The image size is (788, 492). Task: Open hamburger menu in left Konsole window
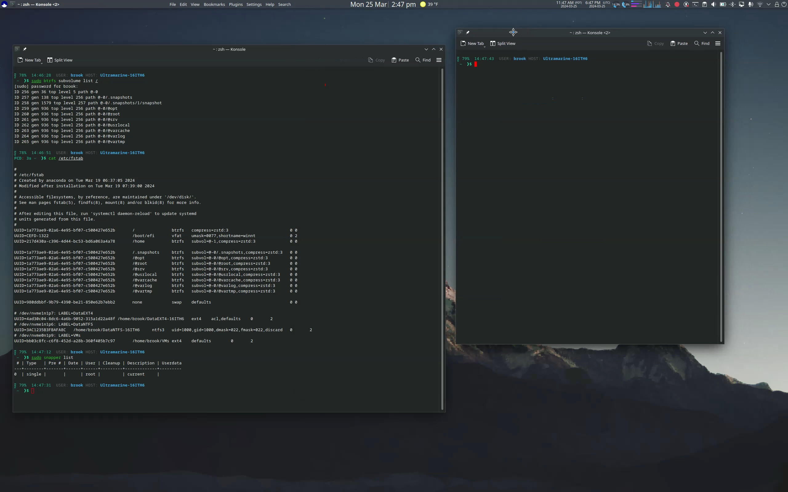[439, 60]
